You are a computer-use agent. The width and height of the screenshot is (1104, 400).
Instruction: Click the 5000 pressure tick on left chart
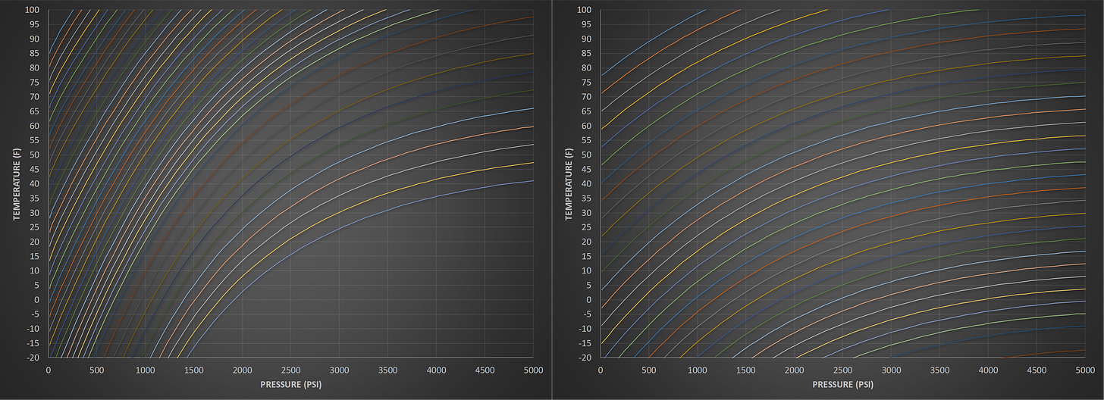click(x=533, y=370)
